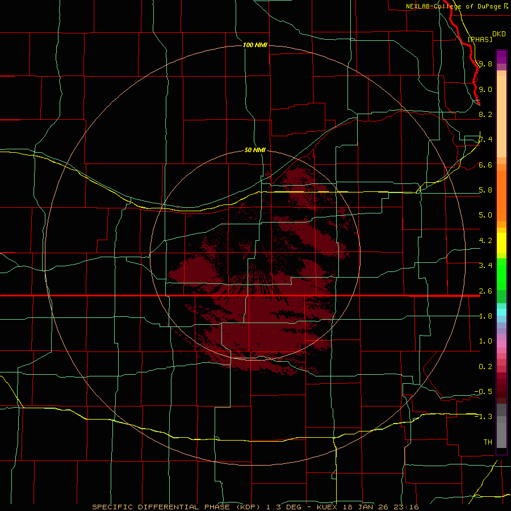Click the 100 NMI range ring label
Viewport: 511px width, 511px height.
click(x=255, y=45)
